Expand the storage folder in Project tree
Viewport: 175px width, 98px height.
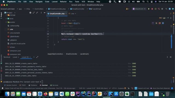(x=6, y=15)
